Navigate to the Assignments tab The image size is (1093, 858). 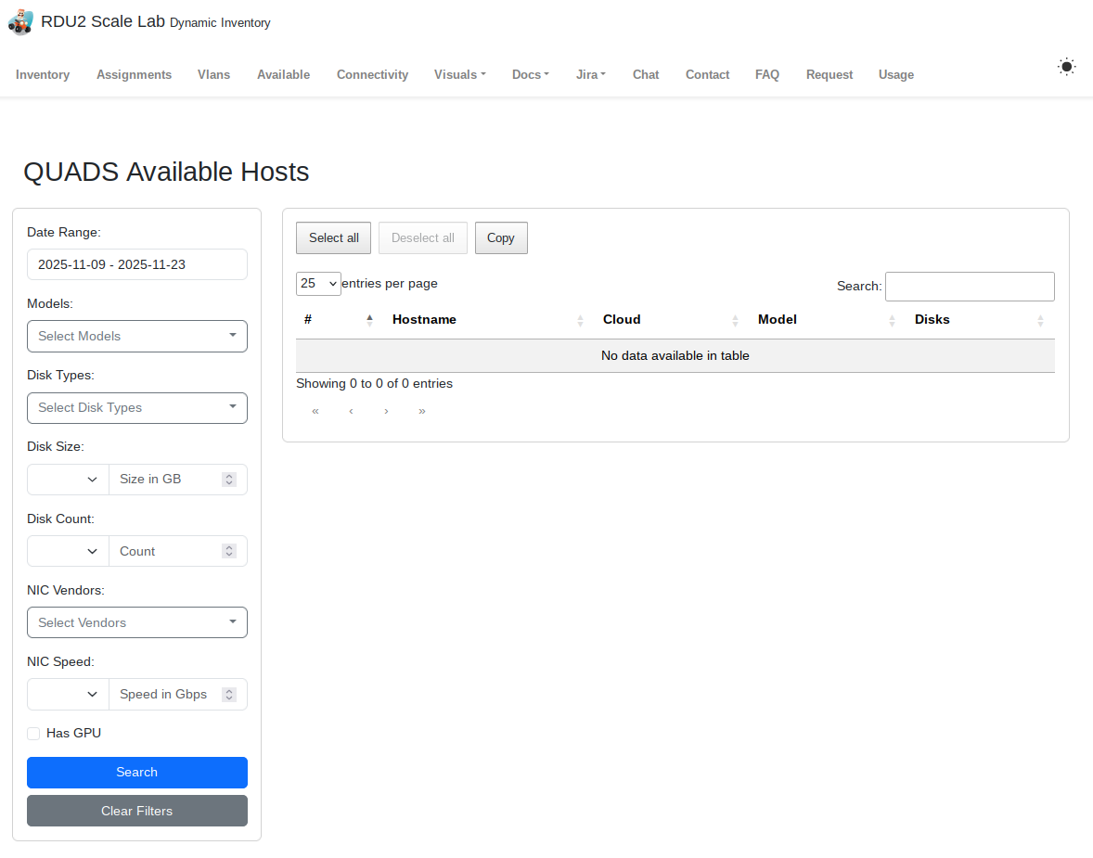pos(134,75)
